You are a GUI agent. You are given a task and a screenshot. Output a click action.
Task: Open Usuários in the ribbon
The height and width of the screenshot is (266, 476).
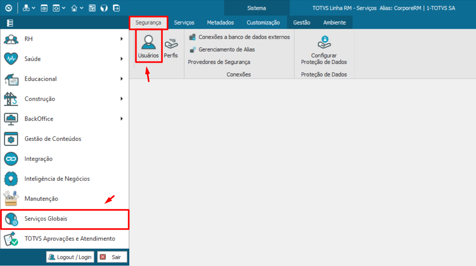(149, 46)
